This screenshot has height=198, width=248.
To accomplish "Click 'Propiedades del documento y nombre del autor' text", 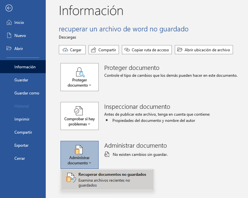I will [x=154, y=121].
